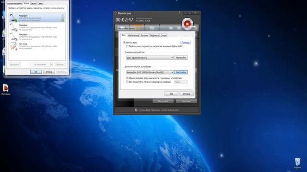
Task: Select the UVC USB2.0 Camera microphone device
Action: (37, 18)
